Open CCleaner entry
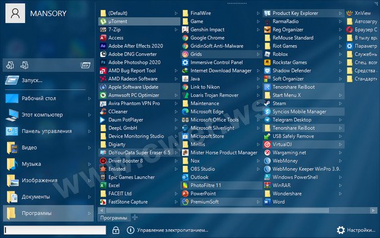This screenshot has width=380, height=238. (x=118, y=111)
